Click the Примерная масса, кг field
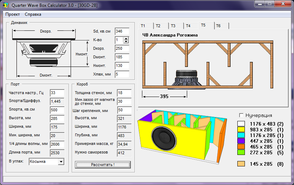The height and width of the screenshot is (185, 294). coord(124,145)
